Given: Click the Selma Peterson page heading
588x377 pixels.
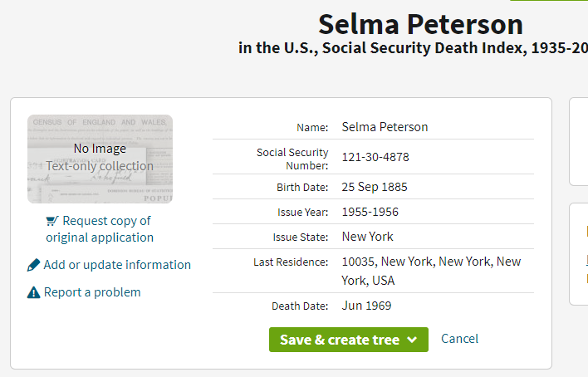Looking at the screenshot, I should 420,23.
